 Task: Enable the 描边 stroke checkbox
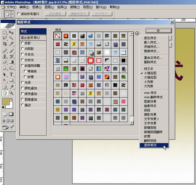[22, 105]
